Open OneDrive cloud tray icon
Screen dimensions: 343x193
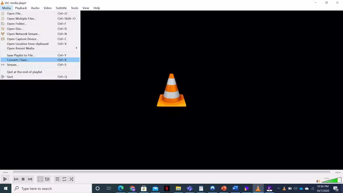(x=301, y=189)
